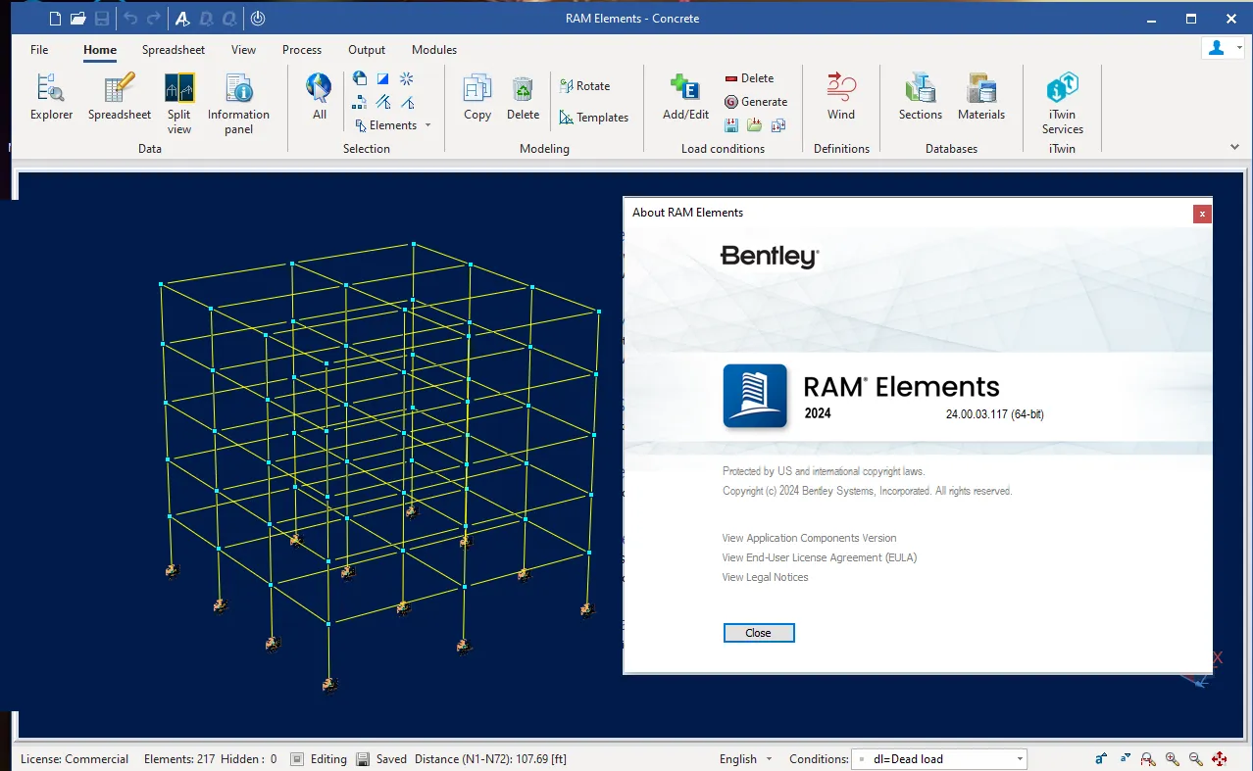Close About RAM Elements with the red X
Image resolution: width=1253 pixels, height=771 pixels.
[1203, 214]
